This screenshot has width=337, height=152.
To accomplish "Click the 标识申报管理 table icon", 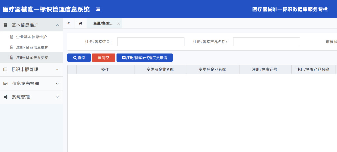I will (x=5, y=69).
